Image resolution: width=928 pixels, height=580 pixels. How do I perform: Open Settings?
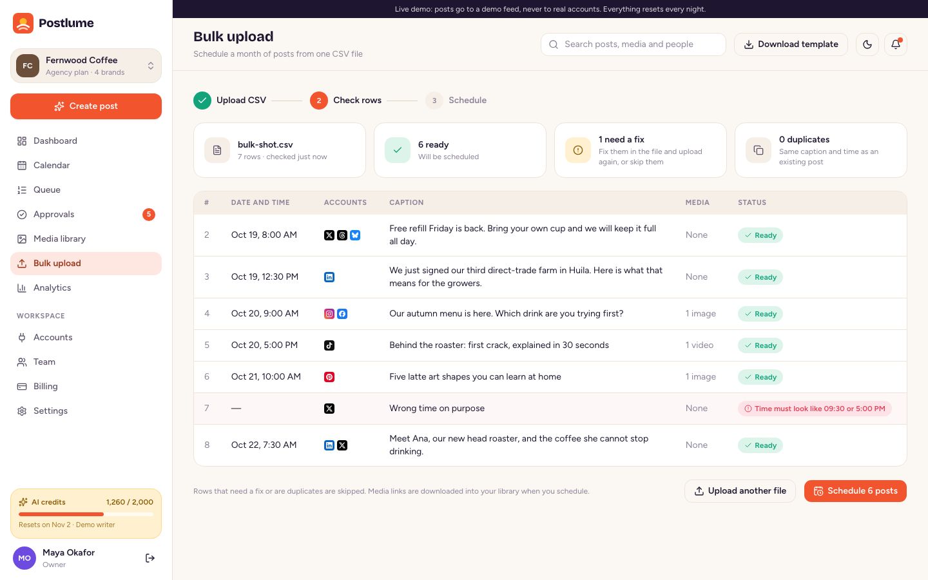[x=86, y=411]
